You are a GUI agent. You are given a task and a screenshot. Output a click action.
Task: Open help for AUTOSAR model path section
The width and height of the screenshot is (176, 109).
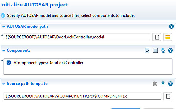tap(171, 27)
